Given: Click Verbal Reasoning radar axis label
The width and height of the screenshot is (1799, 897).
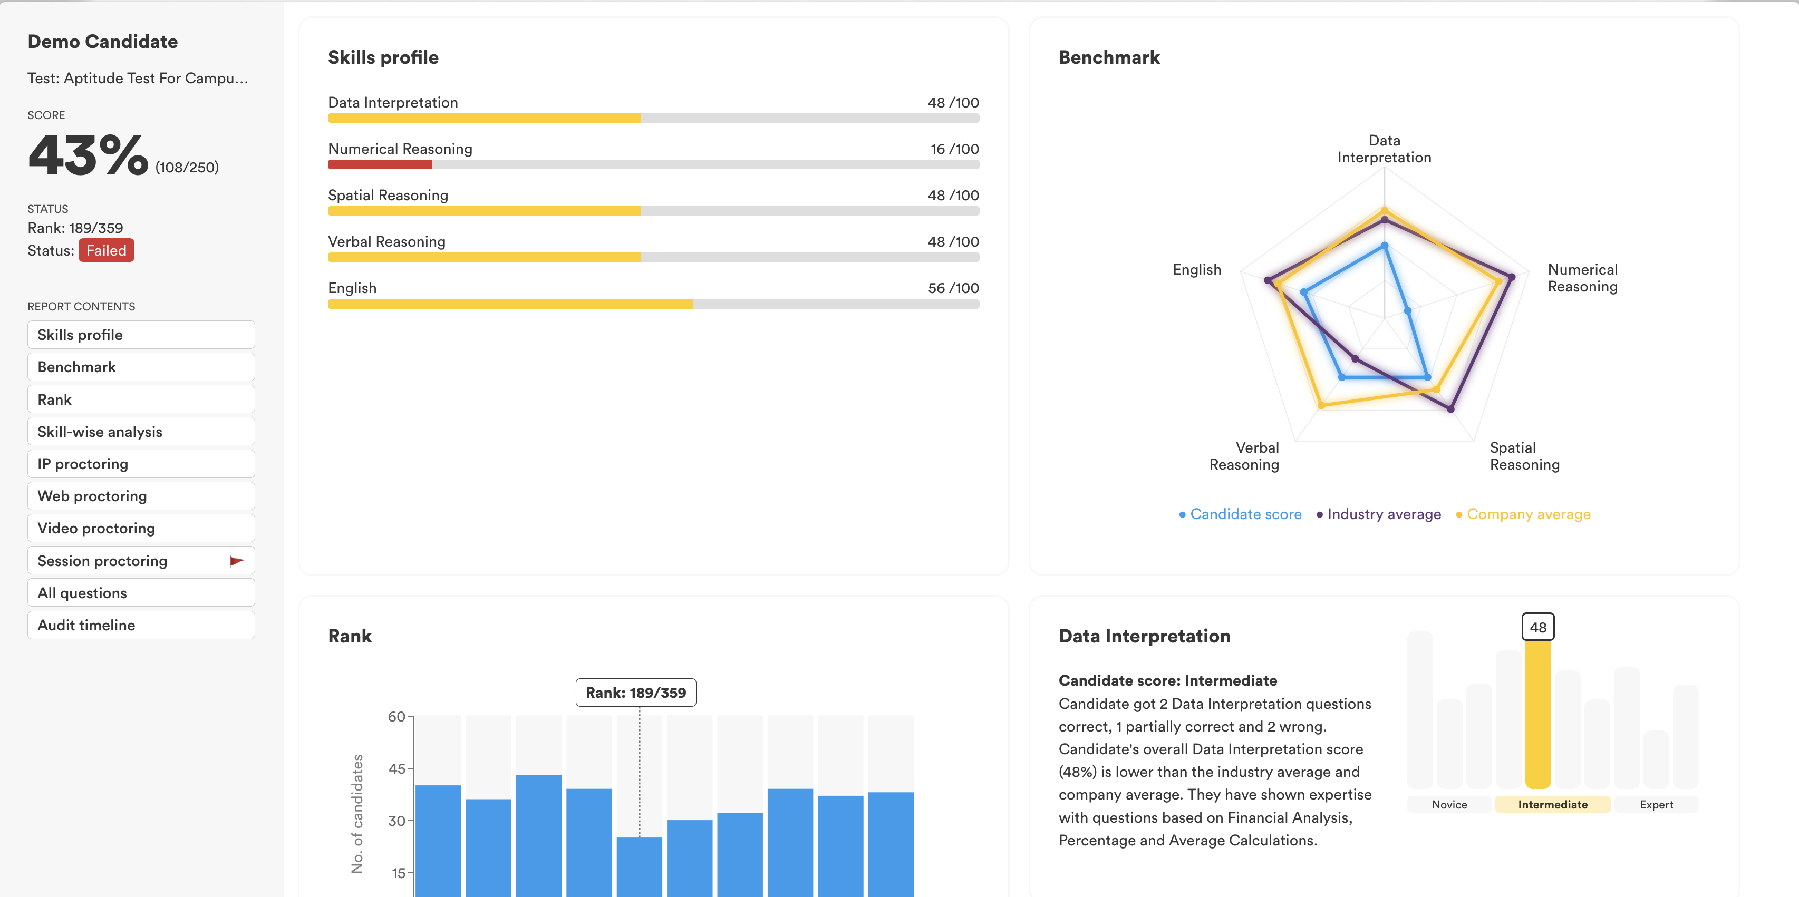Looking at the screenshot, I should point(1244,456).
